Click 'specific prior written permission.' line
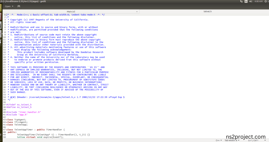269x142 pixels. click(37, 62)
